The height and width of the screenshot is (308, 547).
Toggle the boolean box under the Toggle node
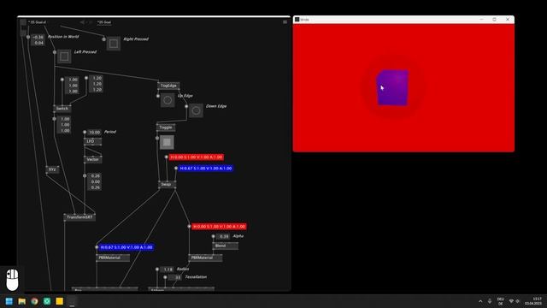[167, 142]
